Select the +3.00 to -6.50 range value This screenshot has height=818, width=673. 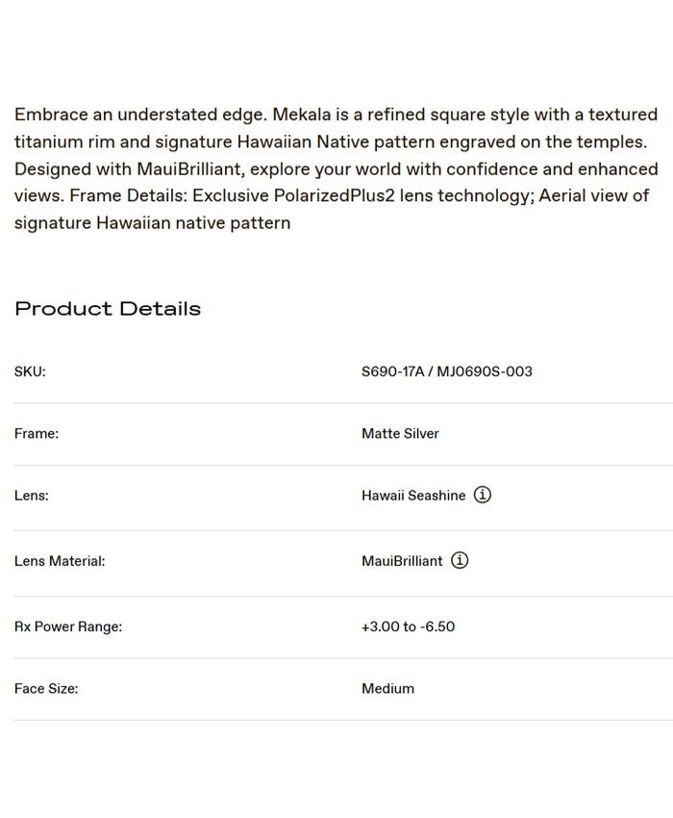408,626
